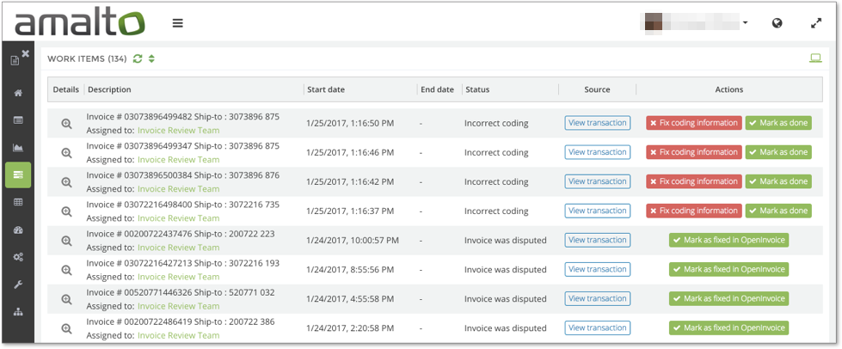
Task: Click the refresh icon beside Work Items
Action: coord(138,59)
